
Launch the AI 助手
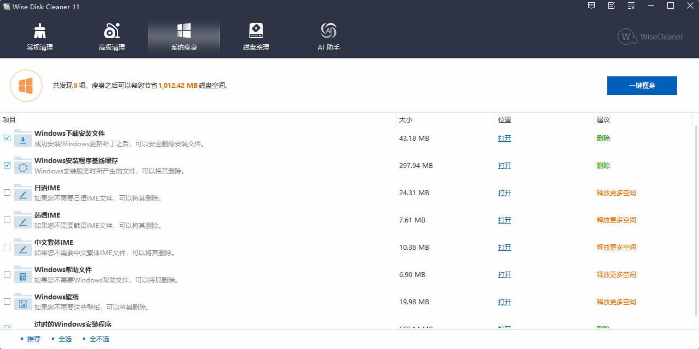329,37
